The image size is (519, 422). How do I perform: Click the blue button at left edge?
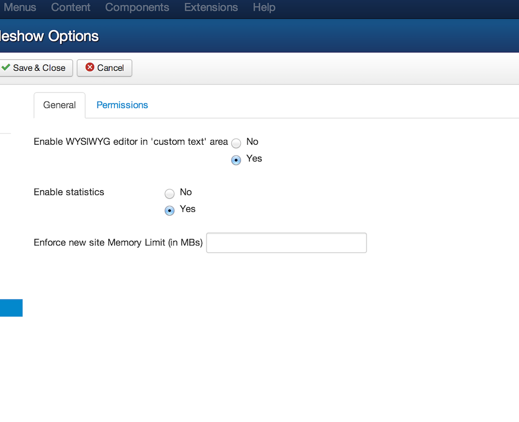[11, 308]
